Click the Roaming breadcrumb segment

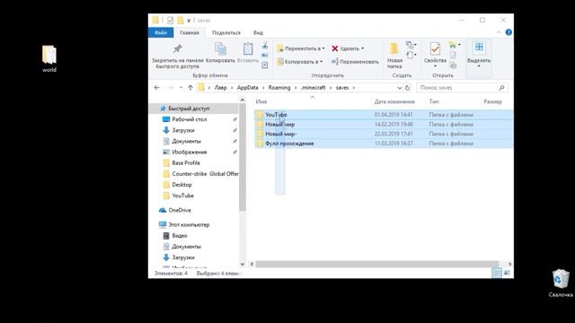279,88
